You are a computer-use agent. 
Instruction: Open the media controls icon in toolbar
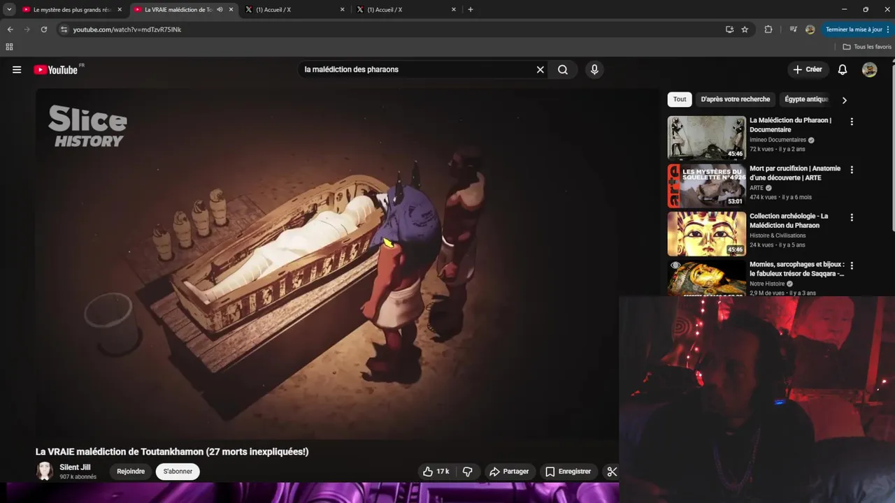coord(793,29)
